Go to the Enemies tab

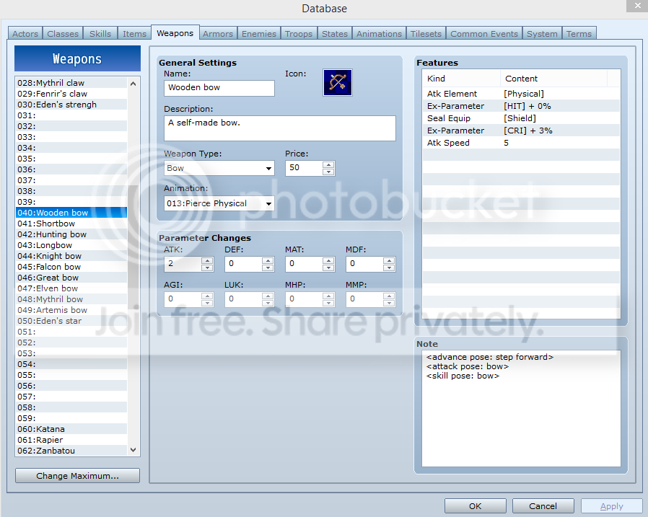[259, 34]
